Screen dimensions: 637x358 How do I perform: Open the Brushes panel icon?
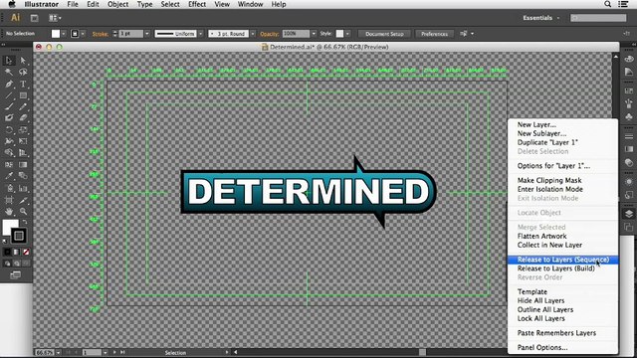tap(629, 103)
